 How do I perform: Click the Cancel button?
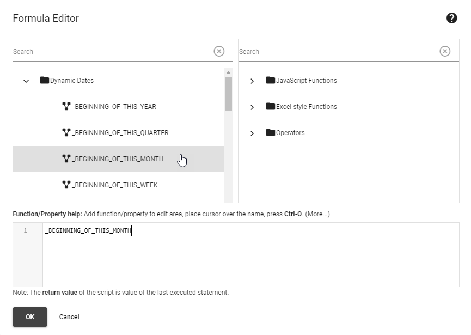pyautogui.click(x=69, y=317)
